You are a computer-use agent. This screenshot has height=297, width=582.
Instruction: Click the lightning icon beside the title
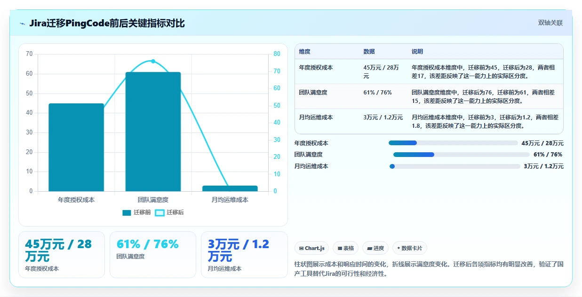point(23,23)
